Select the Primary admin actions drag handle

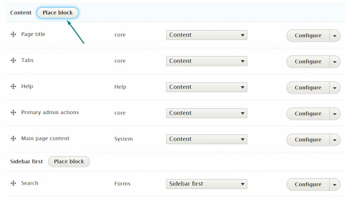click(x=13, y=112)
